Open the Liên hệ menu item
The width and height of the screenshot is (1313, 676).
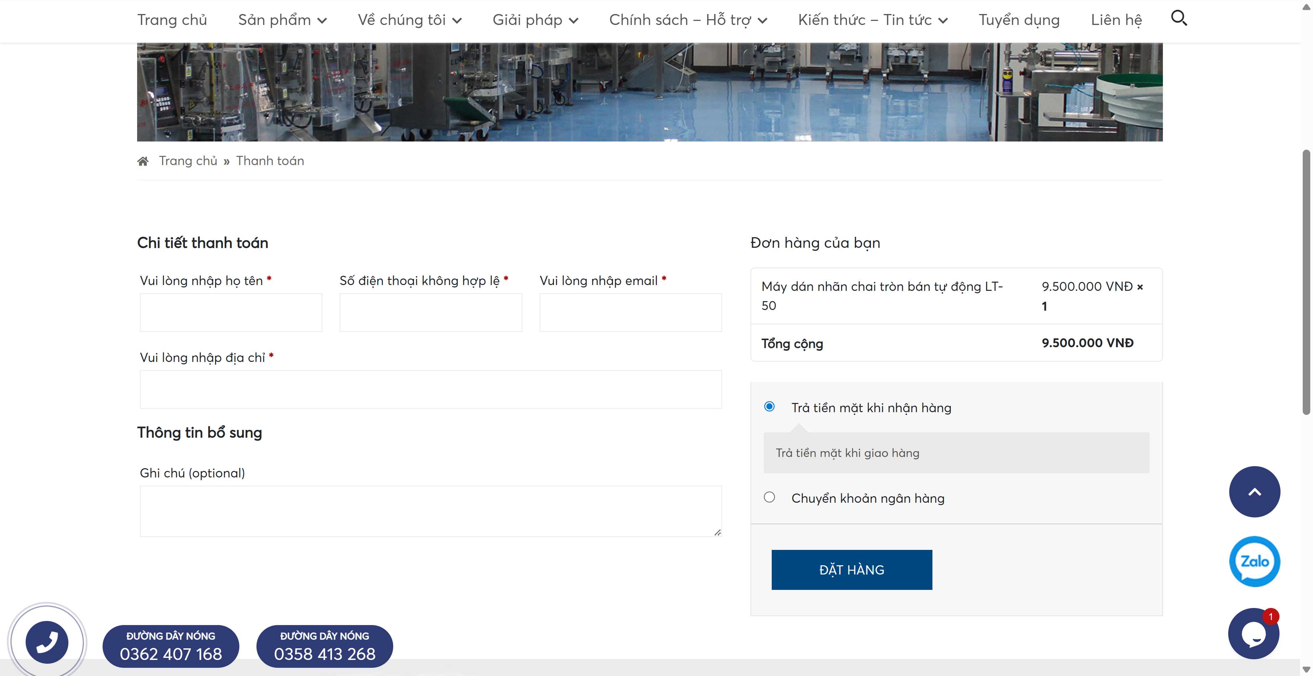(x=1116, y=21)
